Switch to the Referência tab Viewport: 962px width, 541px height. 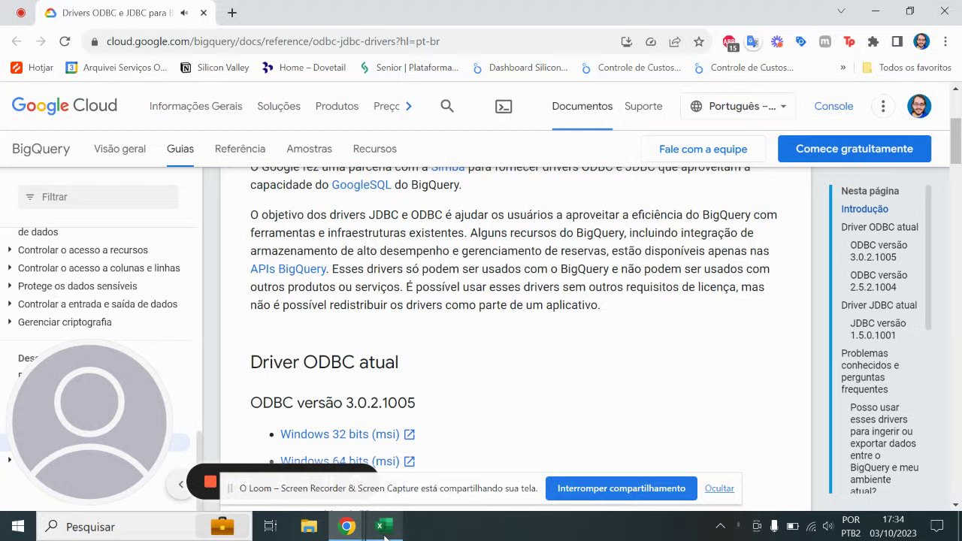pyautogui.click(x=240, y=149)
